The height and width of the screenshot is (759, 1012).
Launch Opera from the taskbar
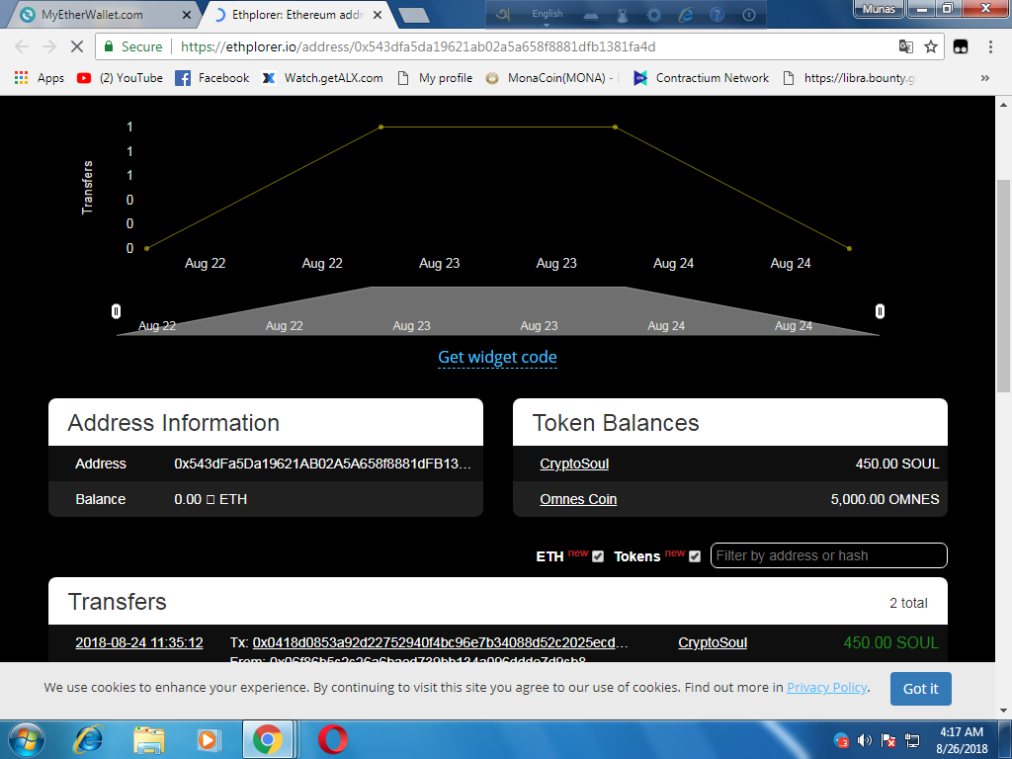[x=332, y=738]
